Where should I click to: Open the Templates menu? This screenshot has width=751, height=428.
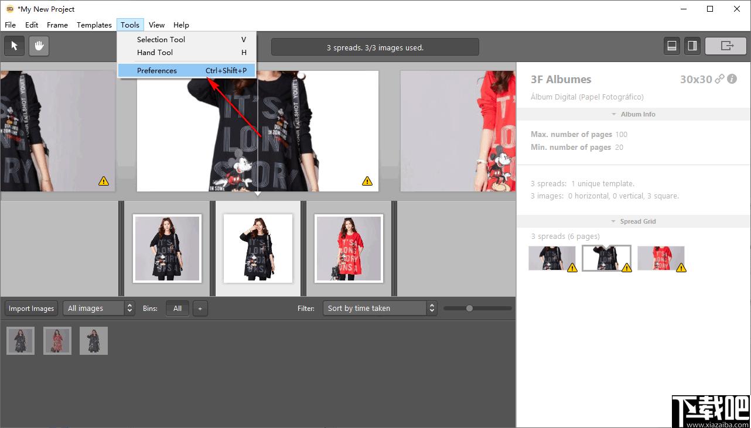pyautogui.click(x=94, y=25)
